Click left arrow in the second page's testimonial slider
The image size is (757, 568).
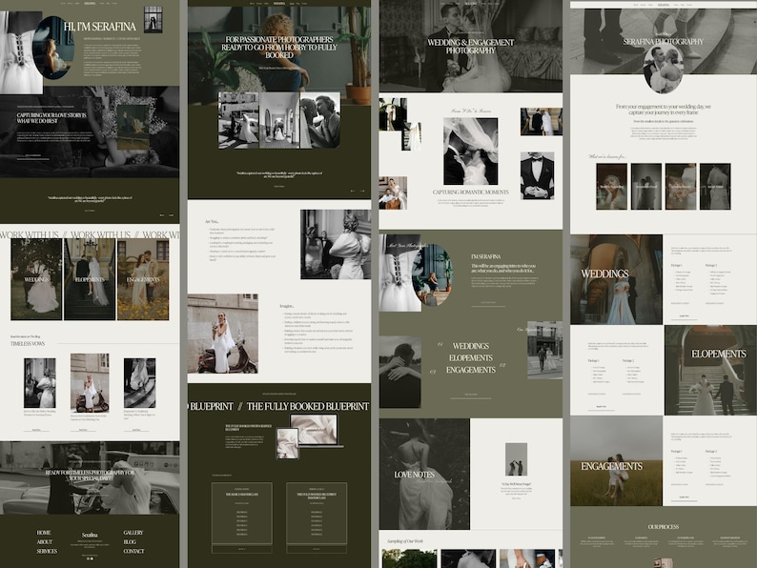[353, 192]
